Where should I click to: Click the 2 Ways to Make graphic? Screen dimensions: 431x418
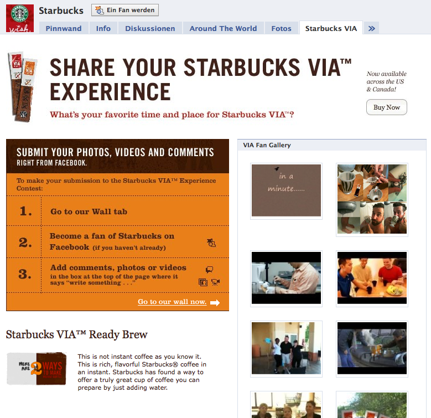[37, 369]
